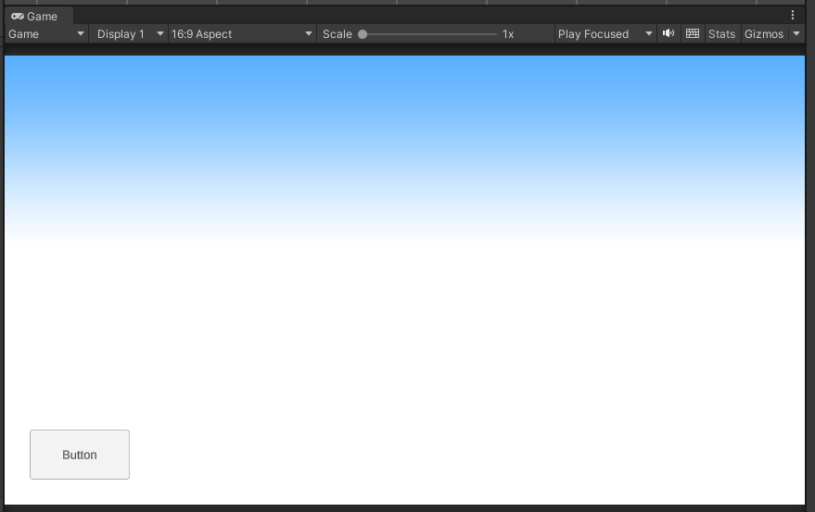Screen dimensions: 815x512
Task: Toggle the mute audio speaker icon
Action: click(669, 33)
